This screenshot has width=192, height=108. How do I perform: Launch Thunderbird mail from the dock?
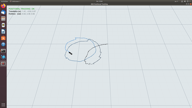[x=3, y=12]
